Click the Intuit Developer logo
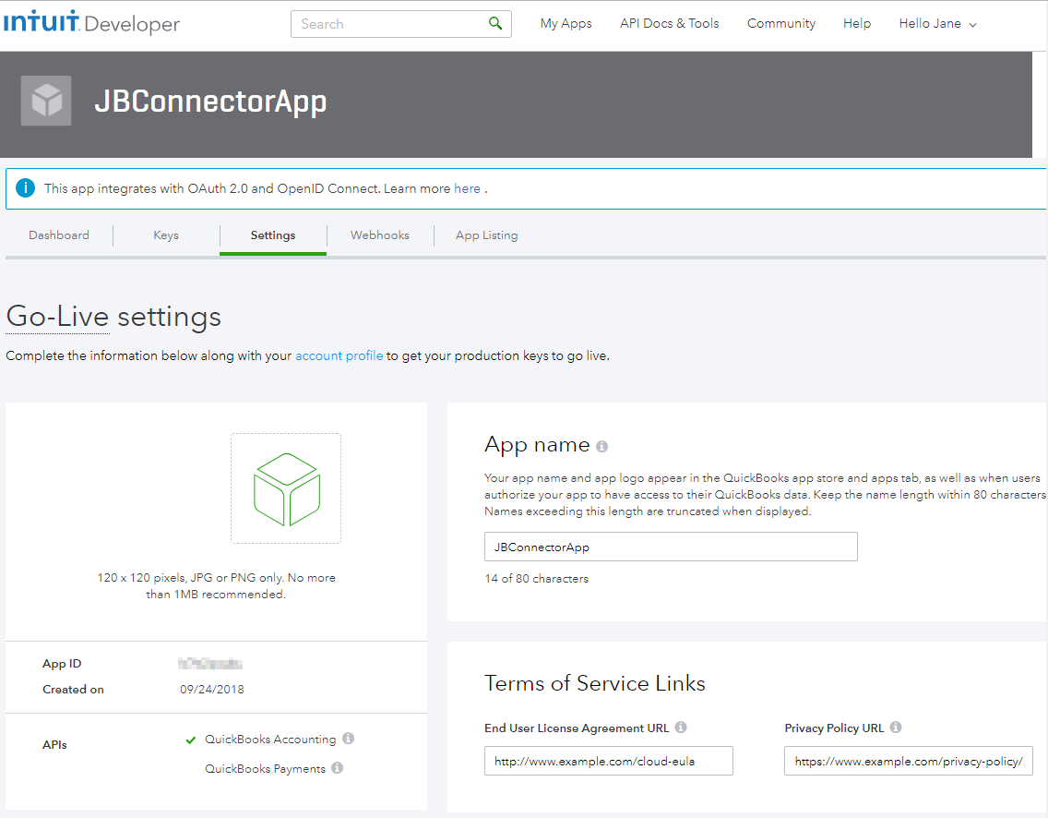Image resolution: width=1048 pixels, height=818 pixels. tap(91, 24)
